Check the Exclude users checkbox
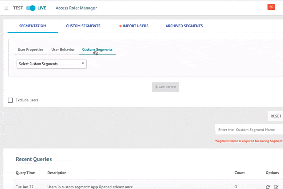 point(10,100)
